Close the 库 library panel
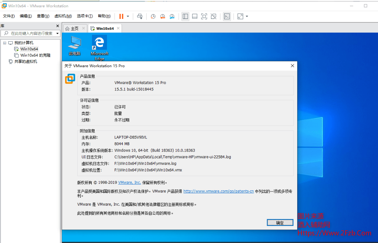Viewport: 378px width, 243px height. (x=57, y=26)
